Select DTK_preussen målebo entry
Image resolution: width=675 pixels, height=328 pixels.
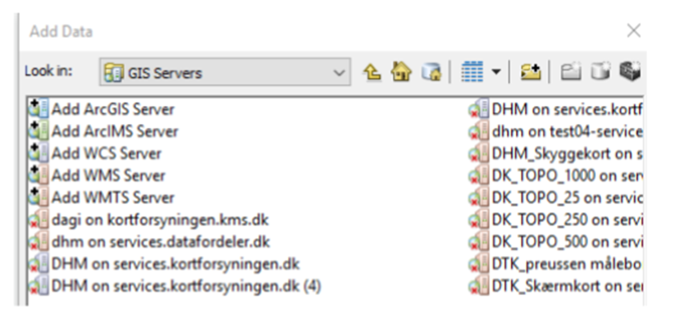[555, 263]
